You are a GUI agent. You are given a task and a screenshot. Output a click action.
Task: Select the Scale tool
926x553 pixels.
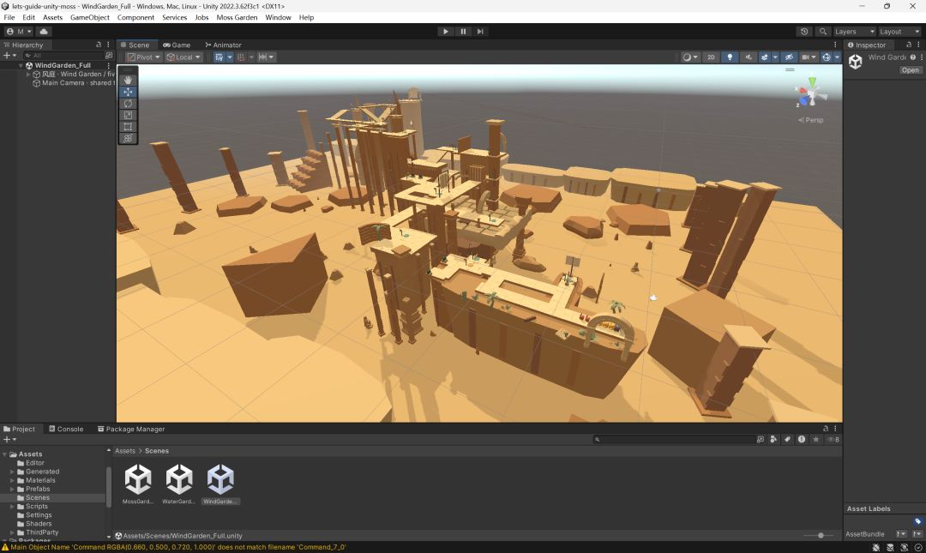tap(128, 115)
